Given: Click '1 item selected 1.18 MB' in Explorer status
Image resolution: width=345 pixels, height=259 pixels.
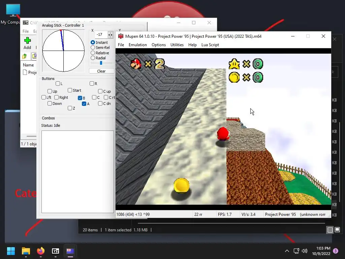Looking at the screenshot, I should pos(126,230).
